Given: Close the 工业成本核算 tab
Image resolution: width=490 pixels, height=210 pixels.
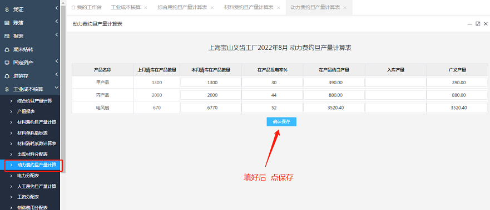Looking at the screenshot, I should click(x=146, y=7).
